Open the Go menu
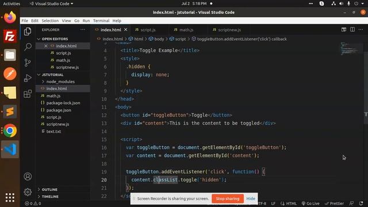This screenshot has height=207, width=368. [76, 21]
